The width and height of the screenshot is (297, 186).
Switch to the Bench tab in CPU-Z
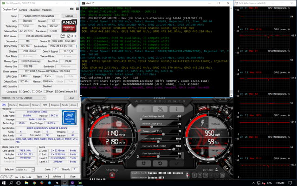[65, 105]
